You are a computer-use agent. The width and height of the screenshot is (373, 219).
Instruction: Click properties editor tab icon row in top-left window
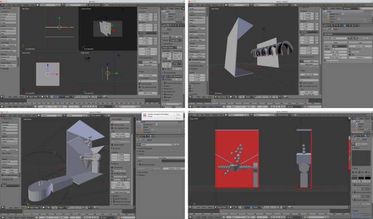(173, 25)
